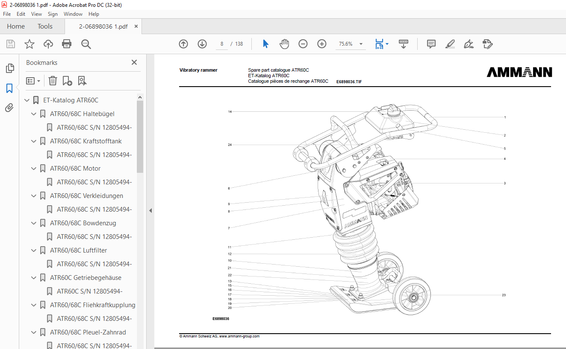Screen dimensions: 566x349
Task: Select the highlight text pen tool
Action: tap(450, 44)
